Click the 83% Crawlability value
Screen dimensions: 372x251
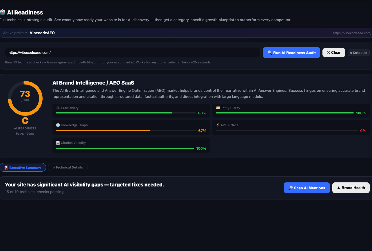(202, 113)
